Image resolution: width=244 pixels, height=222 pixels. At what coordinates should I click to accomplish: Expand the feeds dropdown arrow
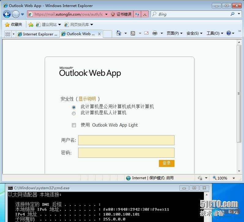click(x=140, y=33)
